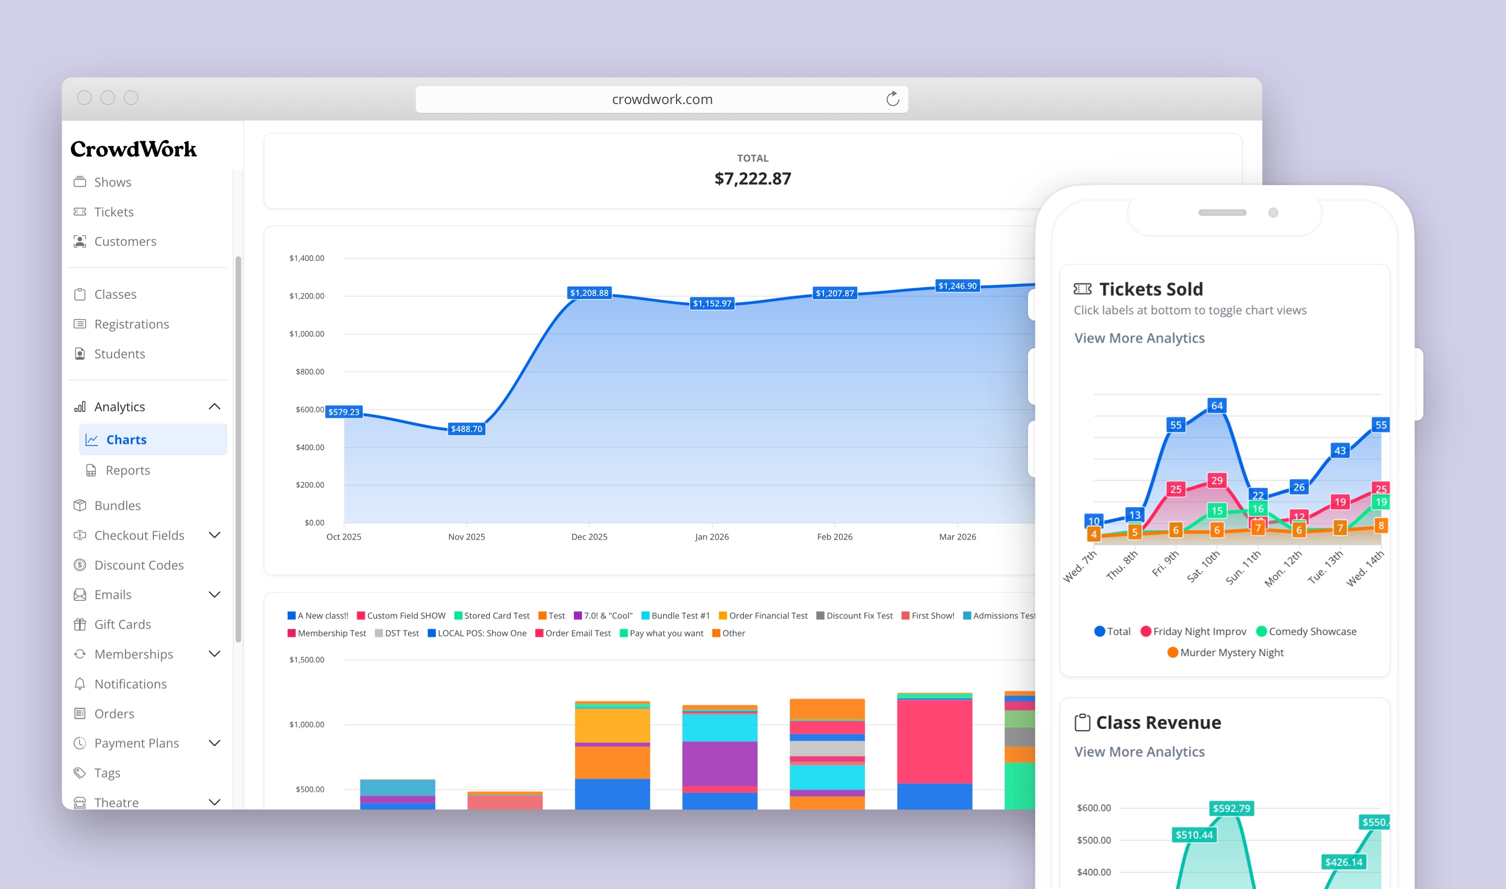
Task: Toggle Friday Night Improv legend label
Action: point(1193,631)
